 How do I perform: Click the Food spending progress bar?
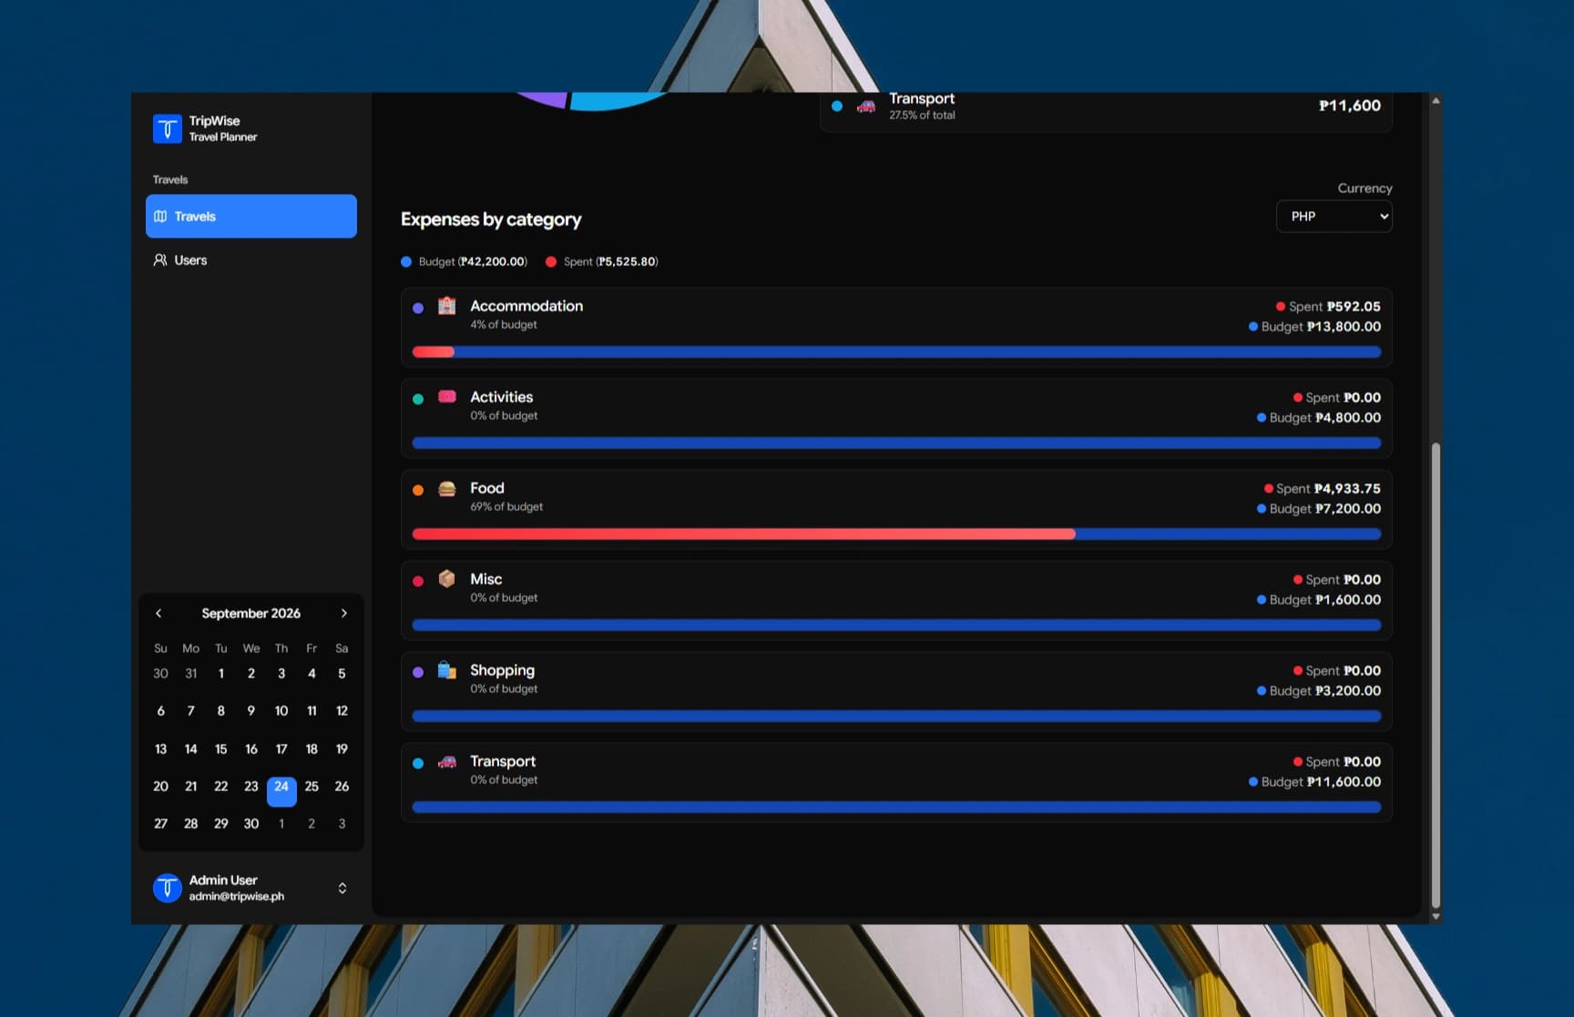click(x=896, y=534)
